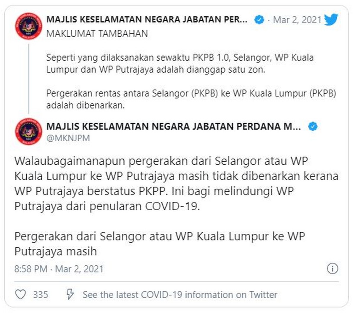355x316 pixels.
Task: Open the @MKNJPM handle link
Action: click(x=68, y=138)
